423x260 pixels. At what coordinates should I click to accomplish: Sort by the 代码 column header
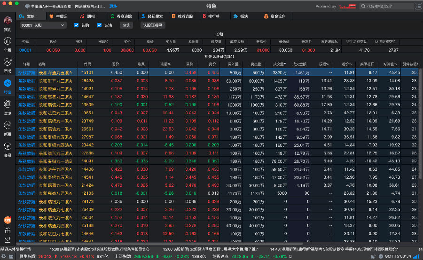pyautogui.click(x=87, y=64)
